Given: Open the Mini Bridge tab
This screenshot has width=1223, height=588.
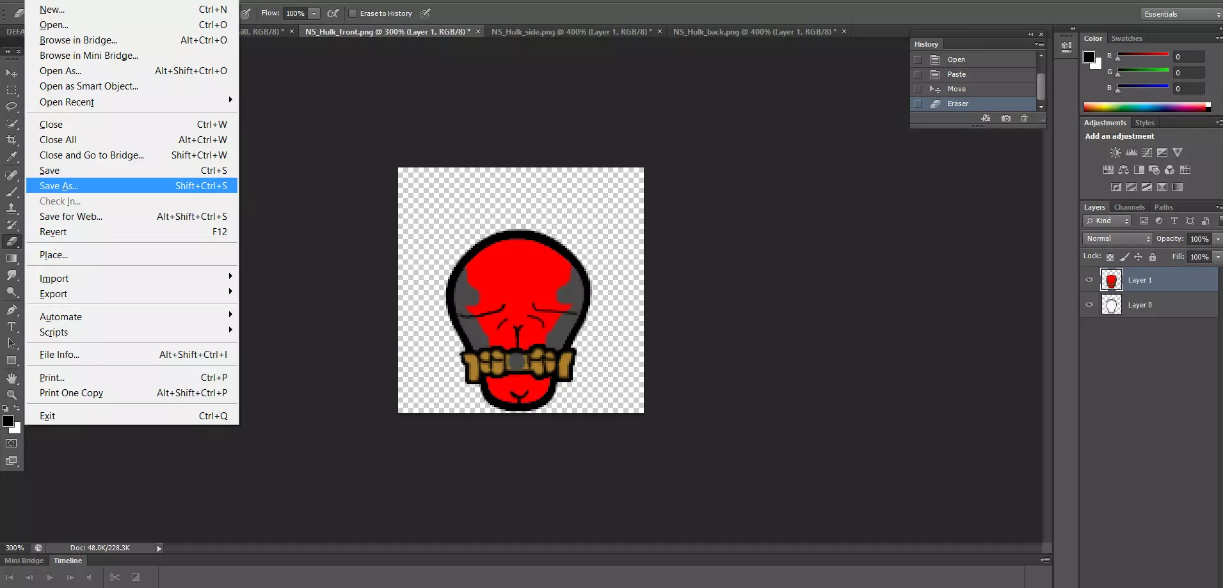Looking at the screenshot, I should point(24,561).
